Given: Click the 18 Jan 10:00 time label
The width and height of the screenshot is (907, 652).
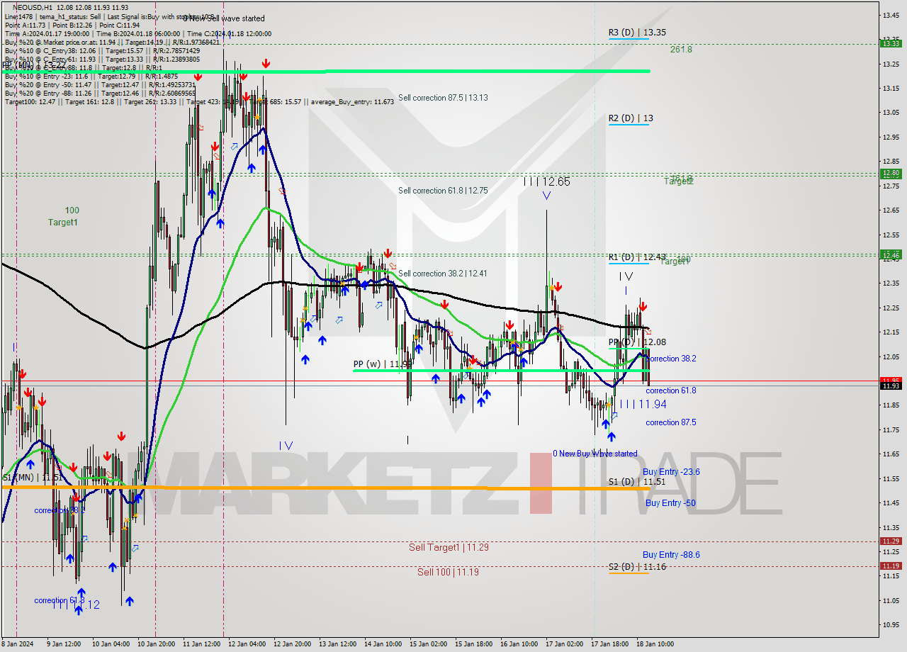Looking at the screenshot, I should [x=655, y=644].
